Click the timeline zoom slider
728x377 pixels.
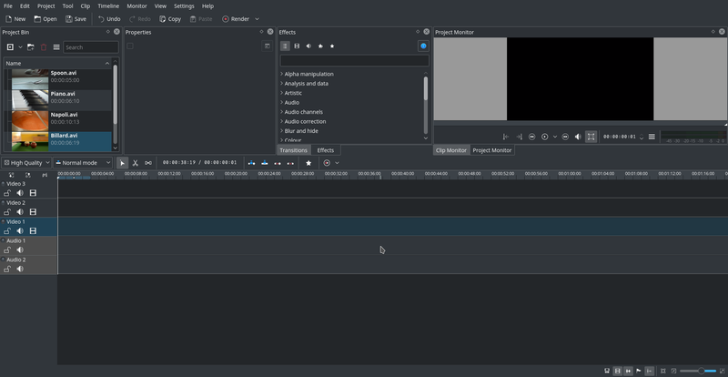(701, 371)
